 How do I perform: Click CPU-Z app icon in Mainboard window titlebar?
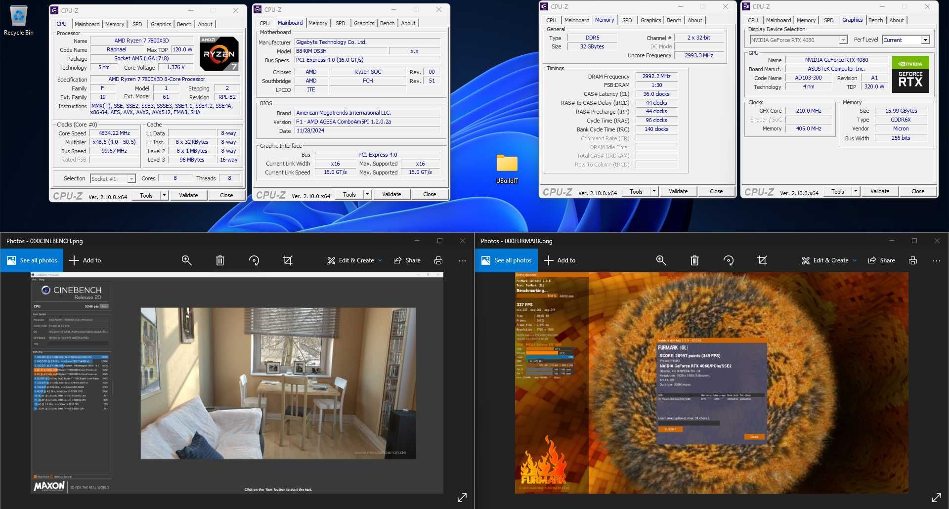click(x=258, y=9)
